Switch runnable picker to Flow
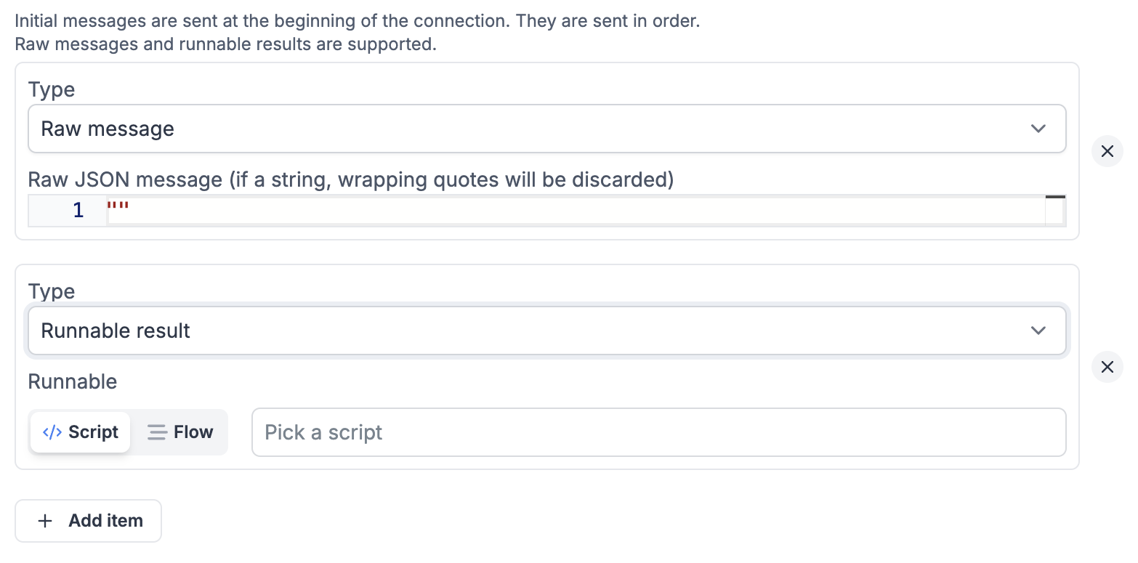 click(x=180, y=432)
